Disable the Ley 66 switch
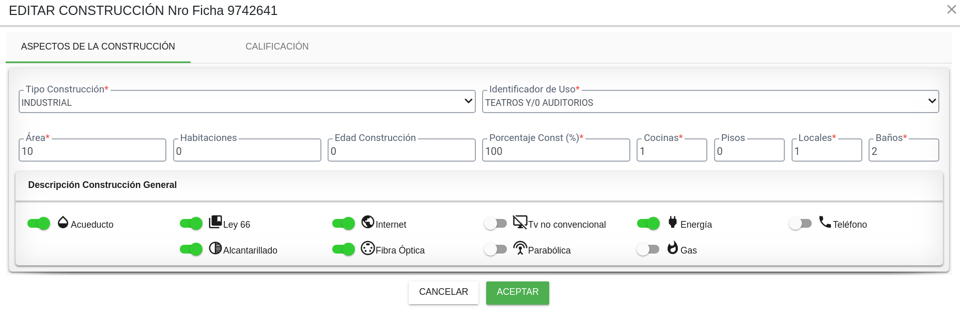 click(191, 224)
